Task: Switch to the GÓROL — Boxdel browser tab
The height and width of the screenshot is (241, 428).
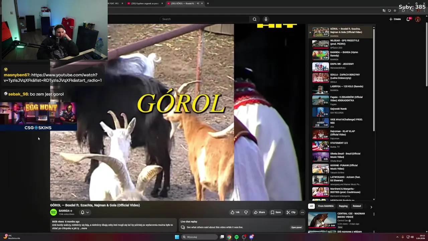Action: 185,3
